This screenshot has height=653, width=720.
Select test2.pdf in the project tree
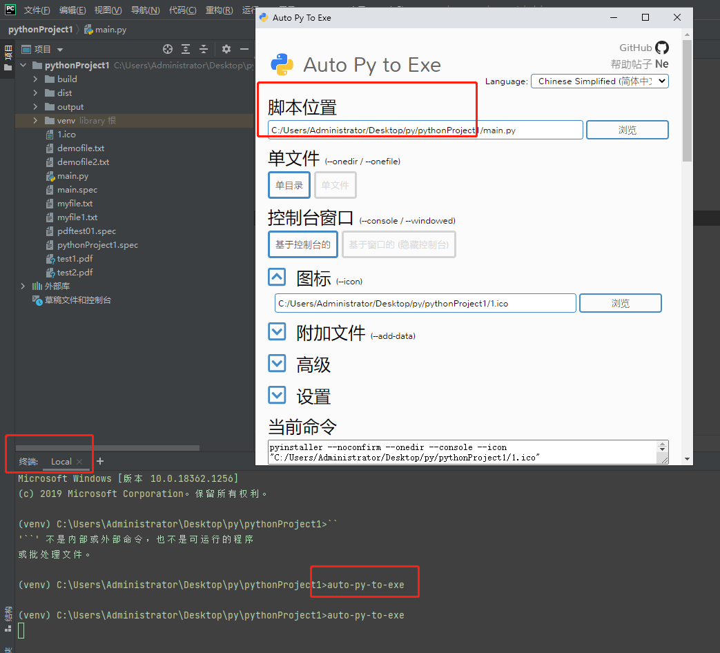tap(75, 272)
